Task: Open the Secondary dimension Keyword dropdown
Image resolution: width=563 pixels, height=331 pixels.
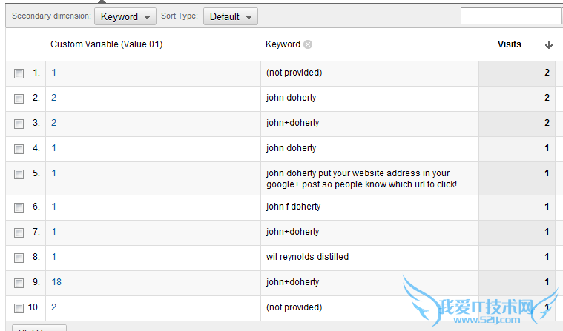Action: coord(125,16)
